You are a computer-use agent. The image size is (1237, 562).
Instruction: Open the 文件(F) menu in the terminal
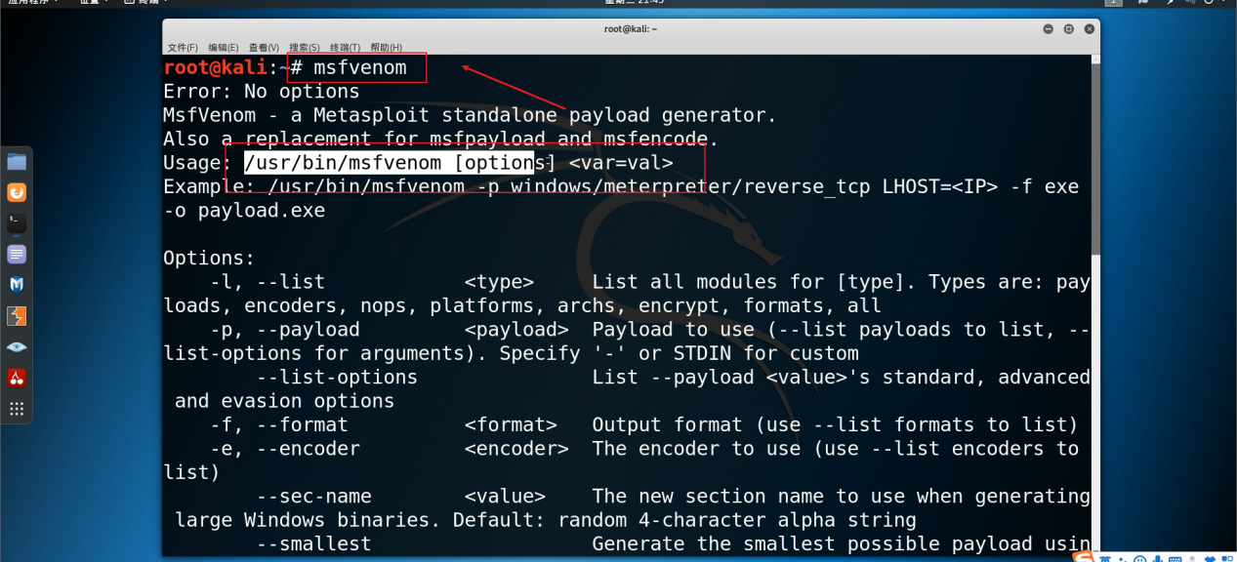(183, 48)
